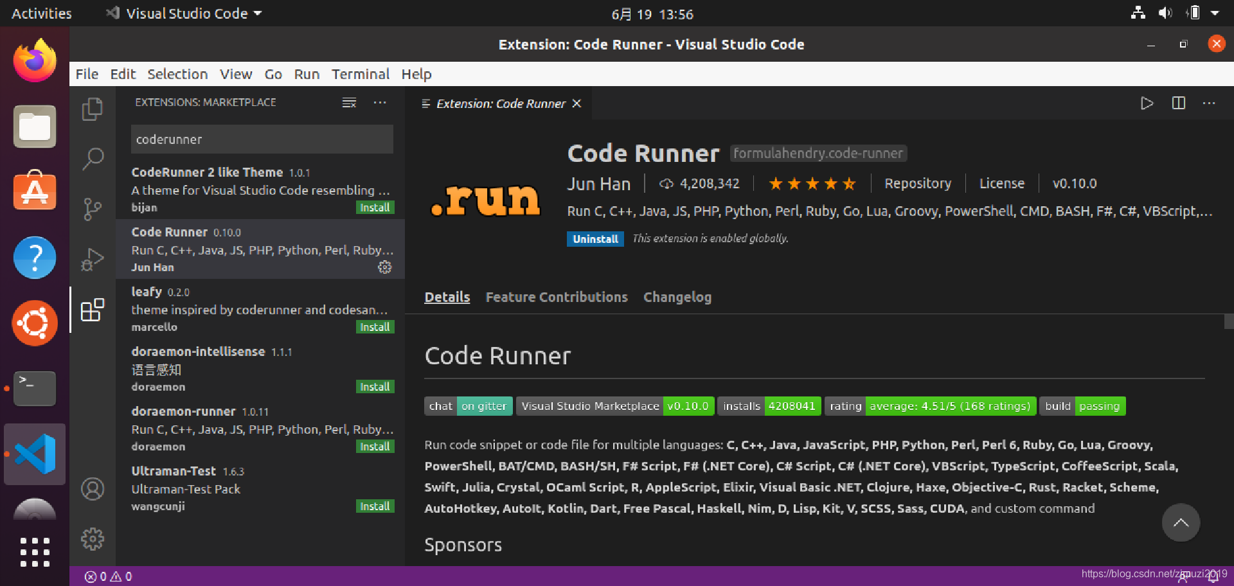
Task: Open the Terminal menu
Action: (361, 74)
